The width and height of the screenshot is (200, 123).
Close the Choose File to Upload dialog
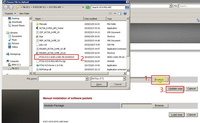click(x=127, y=2)
